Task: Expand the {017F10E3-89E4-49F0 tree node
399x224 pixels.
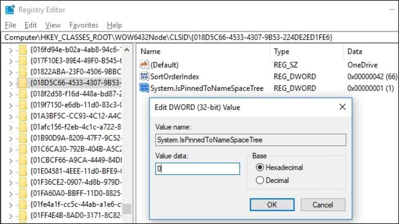Action: point(11,61)
